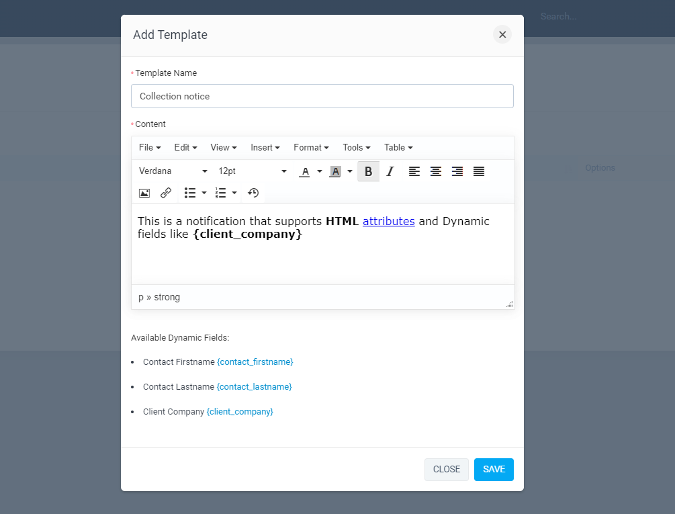The height and width of the screenshot is (514, 675).
Task: Apply italic formatting to text
Action: pyautogui.click(x=390, y=171)
